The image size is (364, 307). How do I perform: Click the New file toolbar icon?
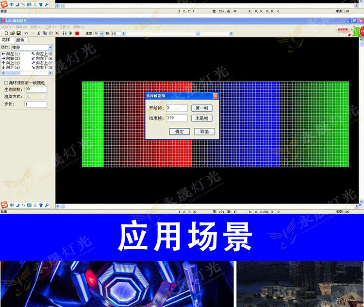coord(6,34)
